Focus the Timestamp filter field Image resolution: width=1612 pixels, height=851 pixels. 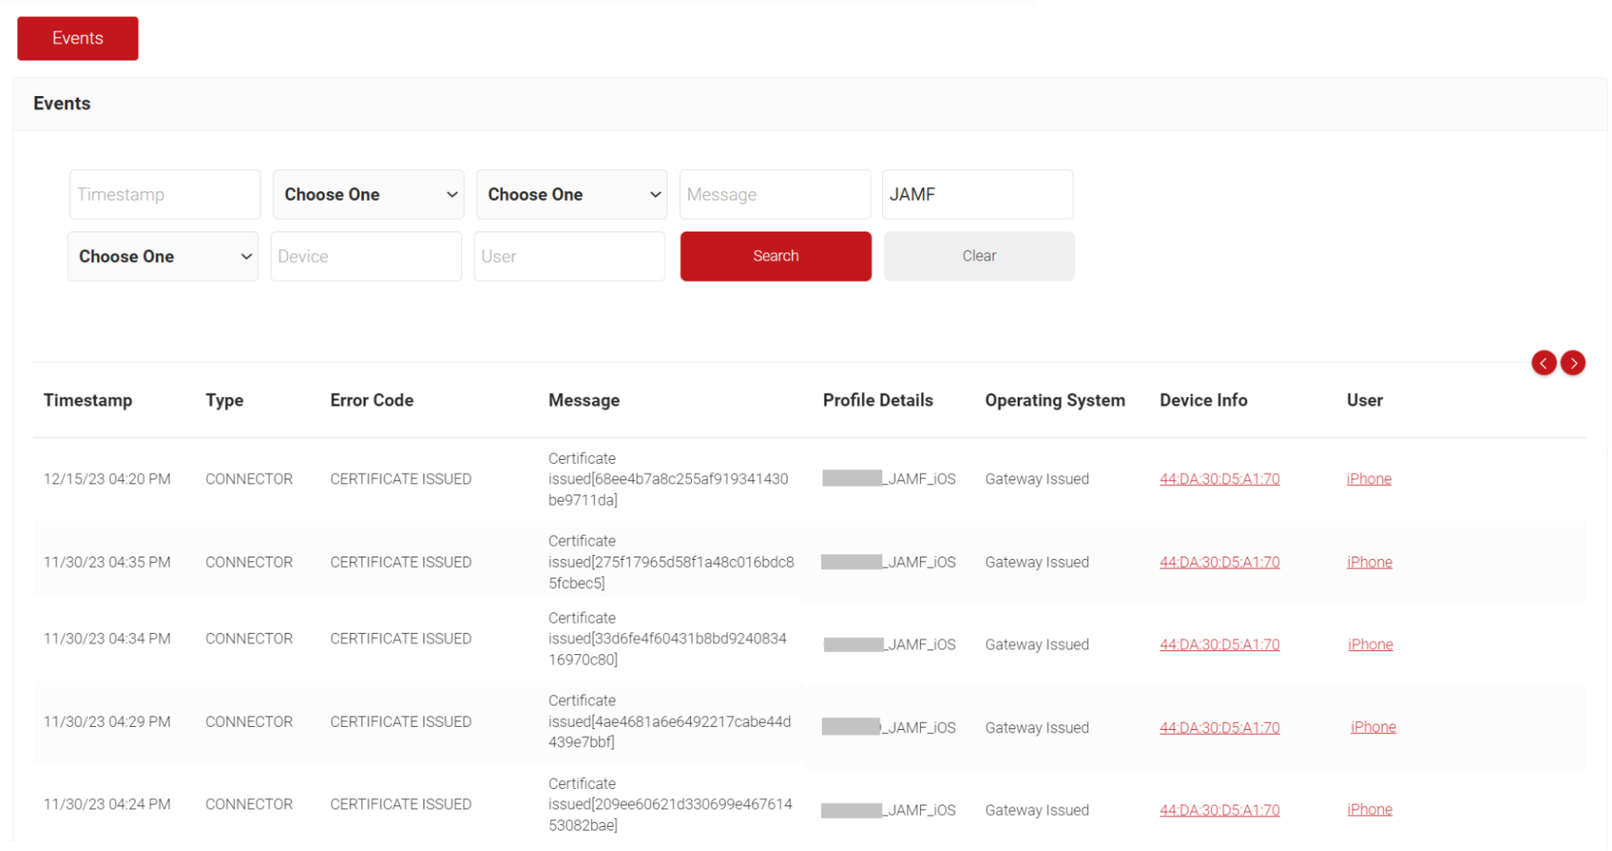pos(165,194)
